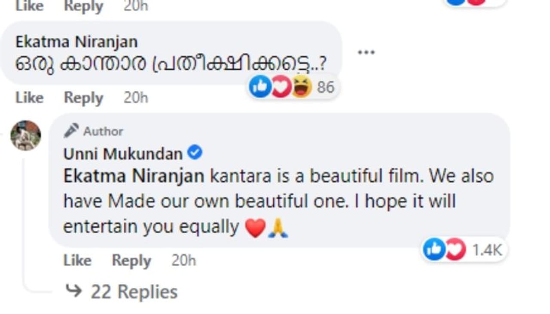
Task: Reply to Ekatma Niranjan's comment
Action: pyautogui.click(x=84, y=98)
